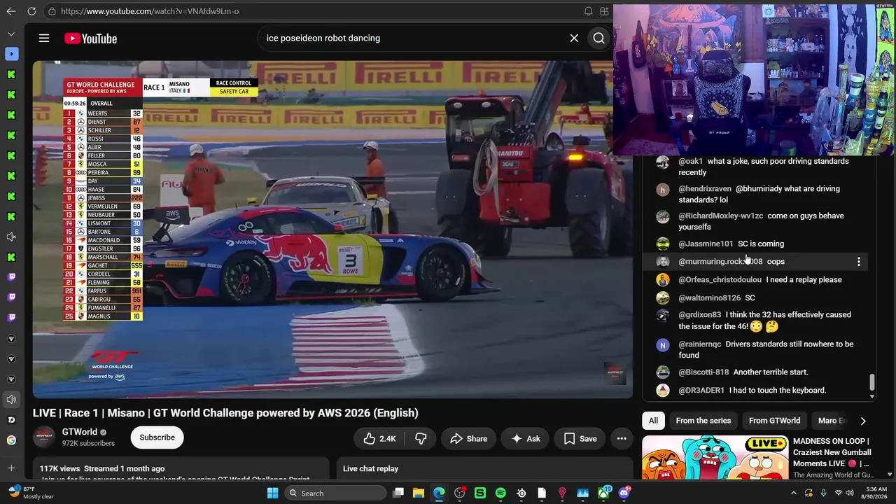This screenshot has height=504, width=896.
Task: Open the Wi-Fi network tray icon
Action: point(838,493)
